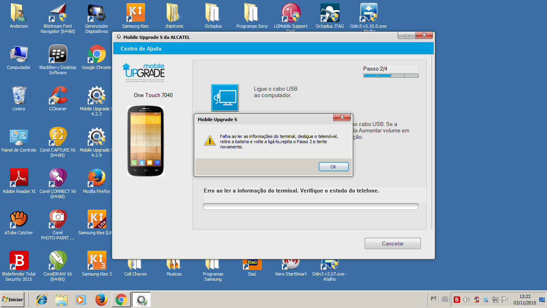Select Mozilla Firefox desktop shortcut
The width and height of the screenshot is (547, 308).
[x=97, y=182]
